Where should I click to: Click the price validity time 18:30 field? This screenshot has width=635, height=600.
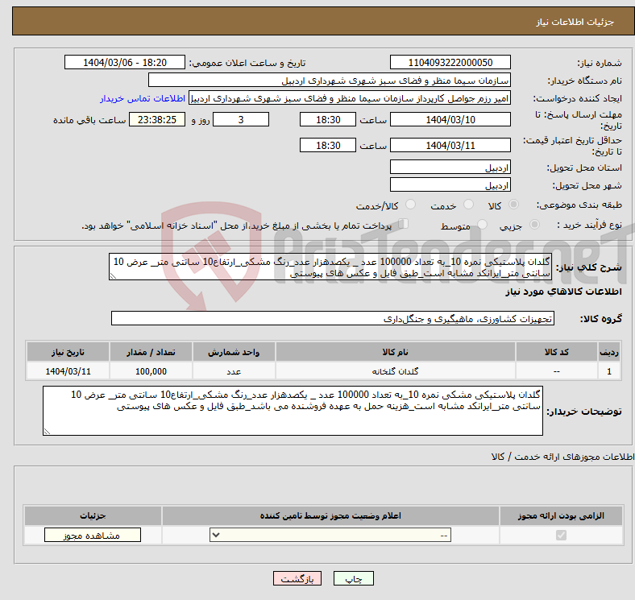(328, 145)
